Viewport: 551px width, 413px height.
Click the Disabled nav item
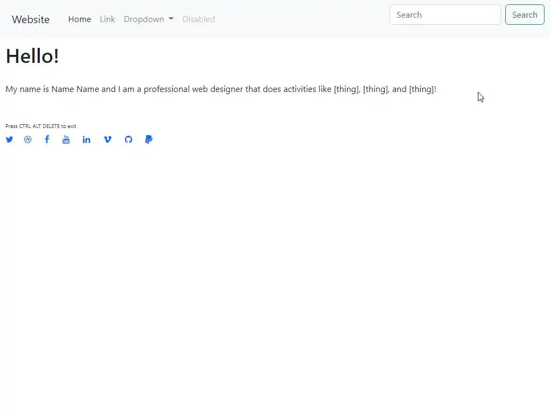click(x=199, y=19)
